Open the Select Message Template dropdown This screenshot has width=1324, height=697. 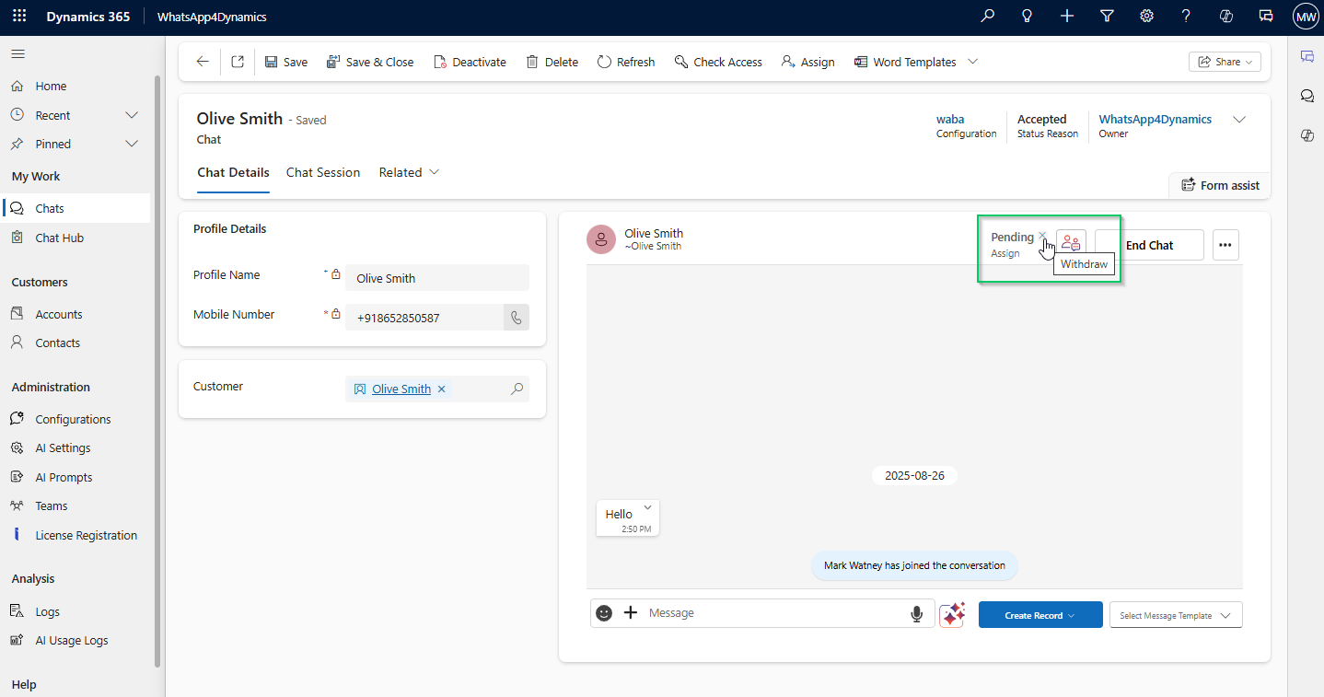1176,615
